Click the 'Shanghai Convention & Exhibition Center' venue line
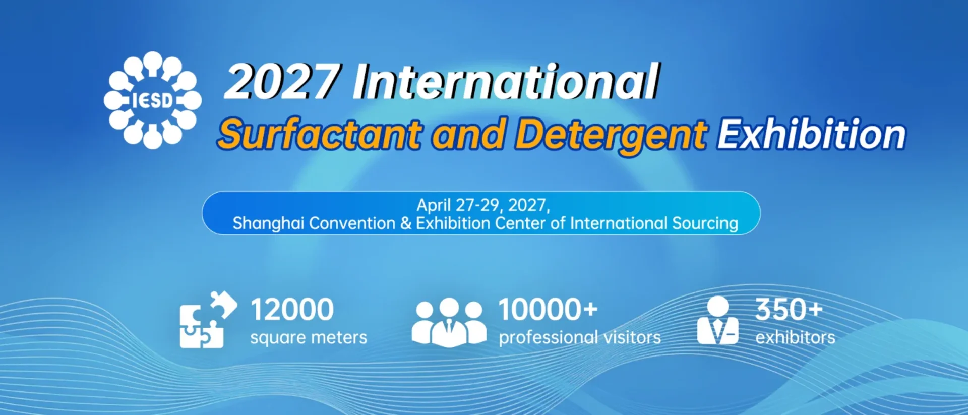 pos(486,223)
